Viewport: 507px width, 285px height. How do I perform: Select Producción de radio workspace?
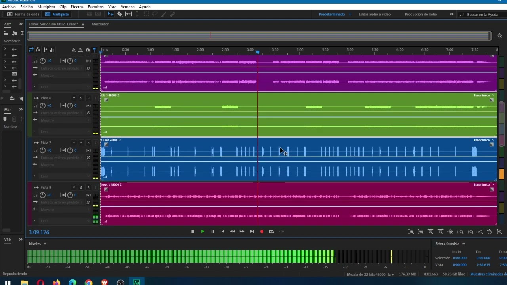click(421, 14)
